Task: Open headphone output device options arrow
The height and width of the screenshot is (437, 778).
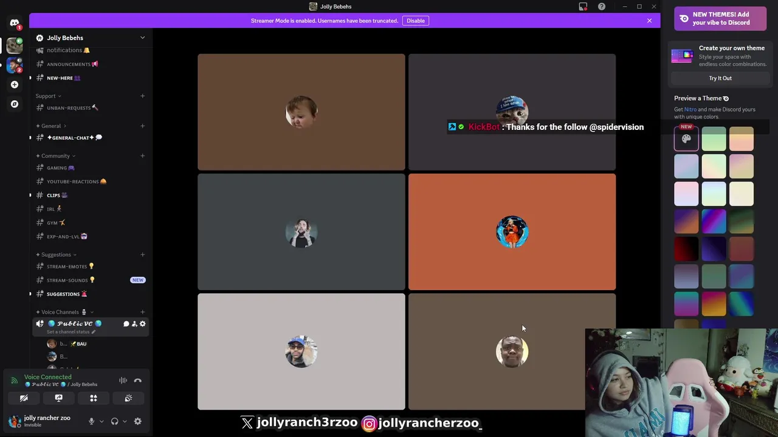Action: [x=125, y=421]
